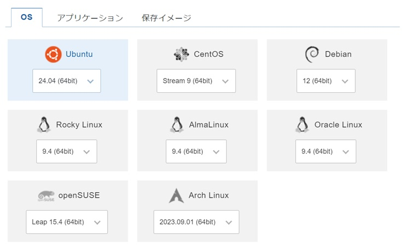Viewport: 404px width, 251px height.
Task: Open the Ubuntu 24.04 version dropdown
Action: [67, 81]
